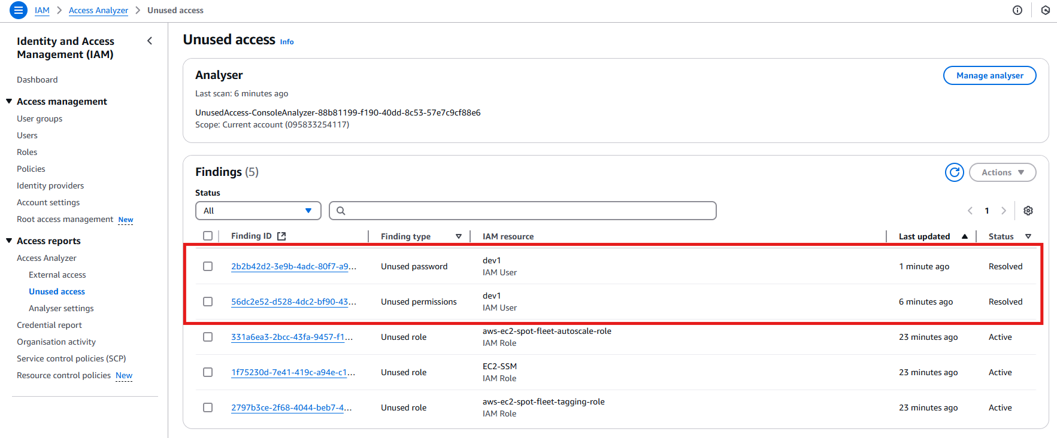
Task: Open finding 1f75230d-7e41-419c-a94e-c1...
Action: pyautogui.click(x=293, y=372)
